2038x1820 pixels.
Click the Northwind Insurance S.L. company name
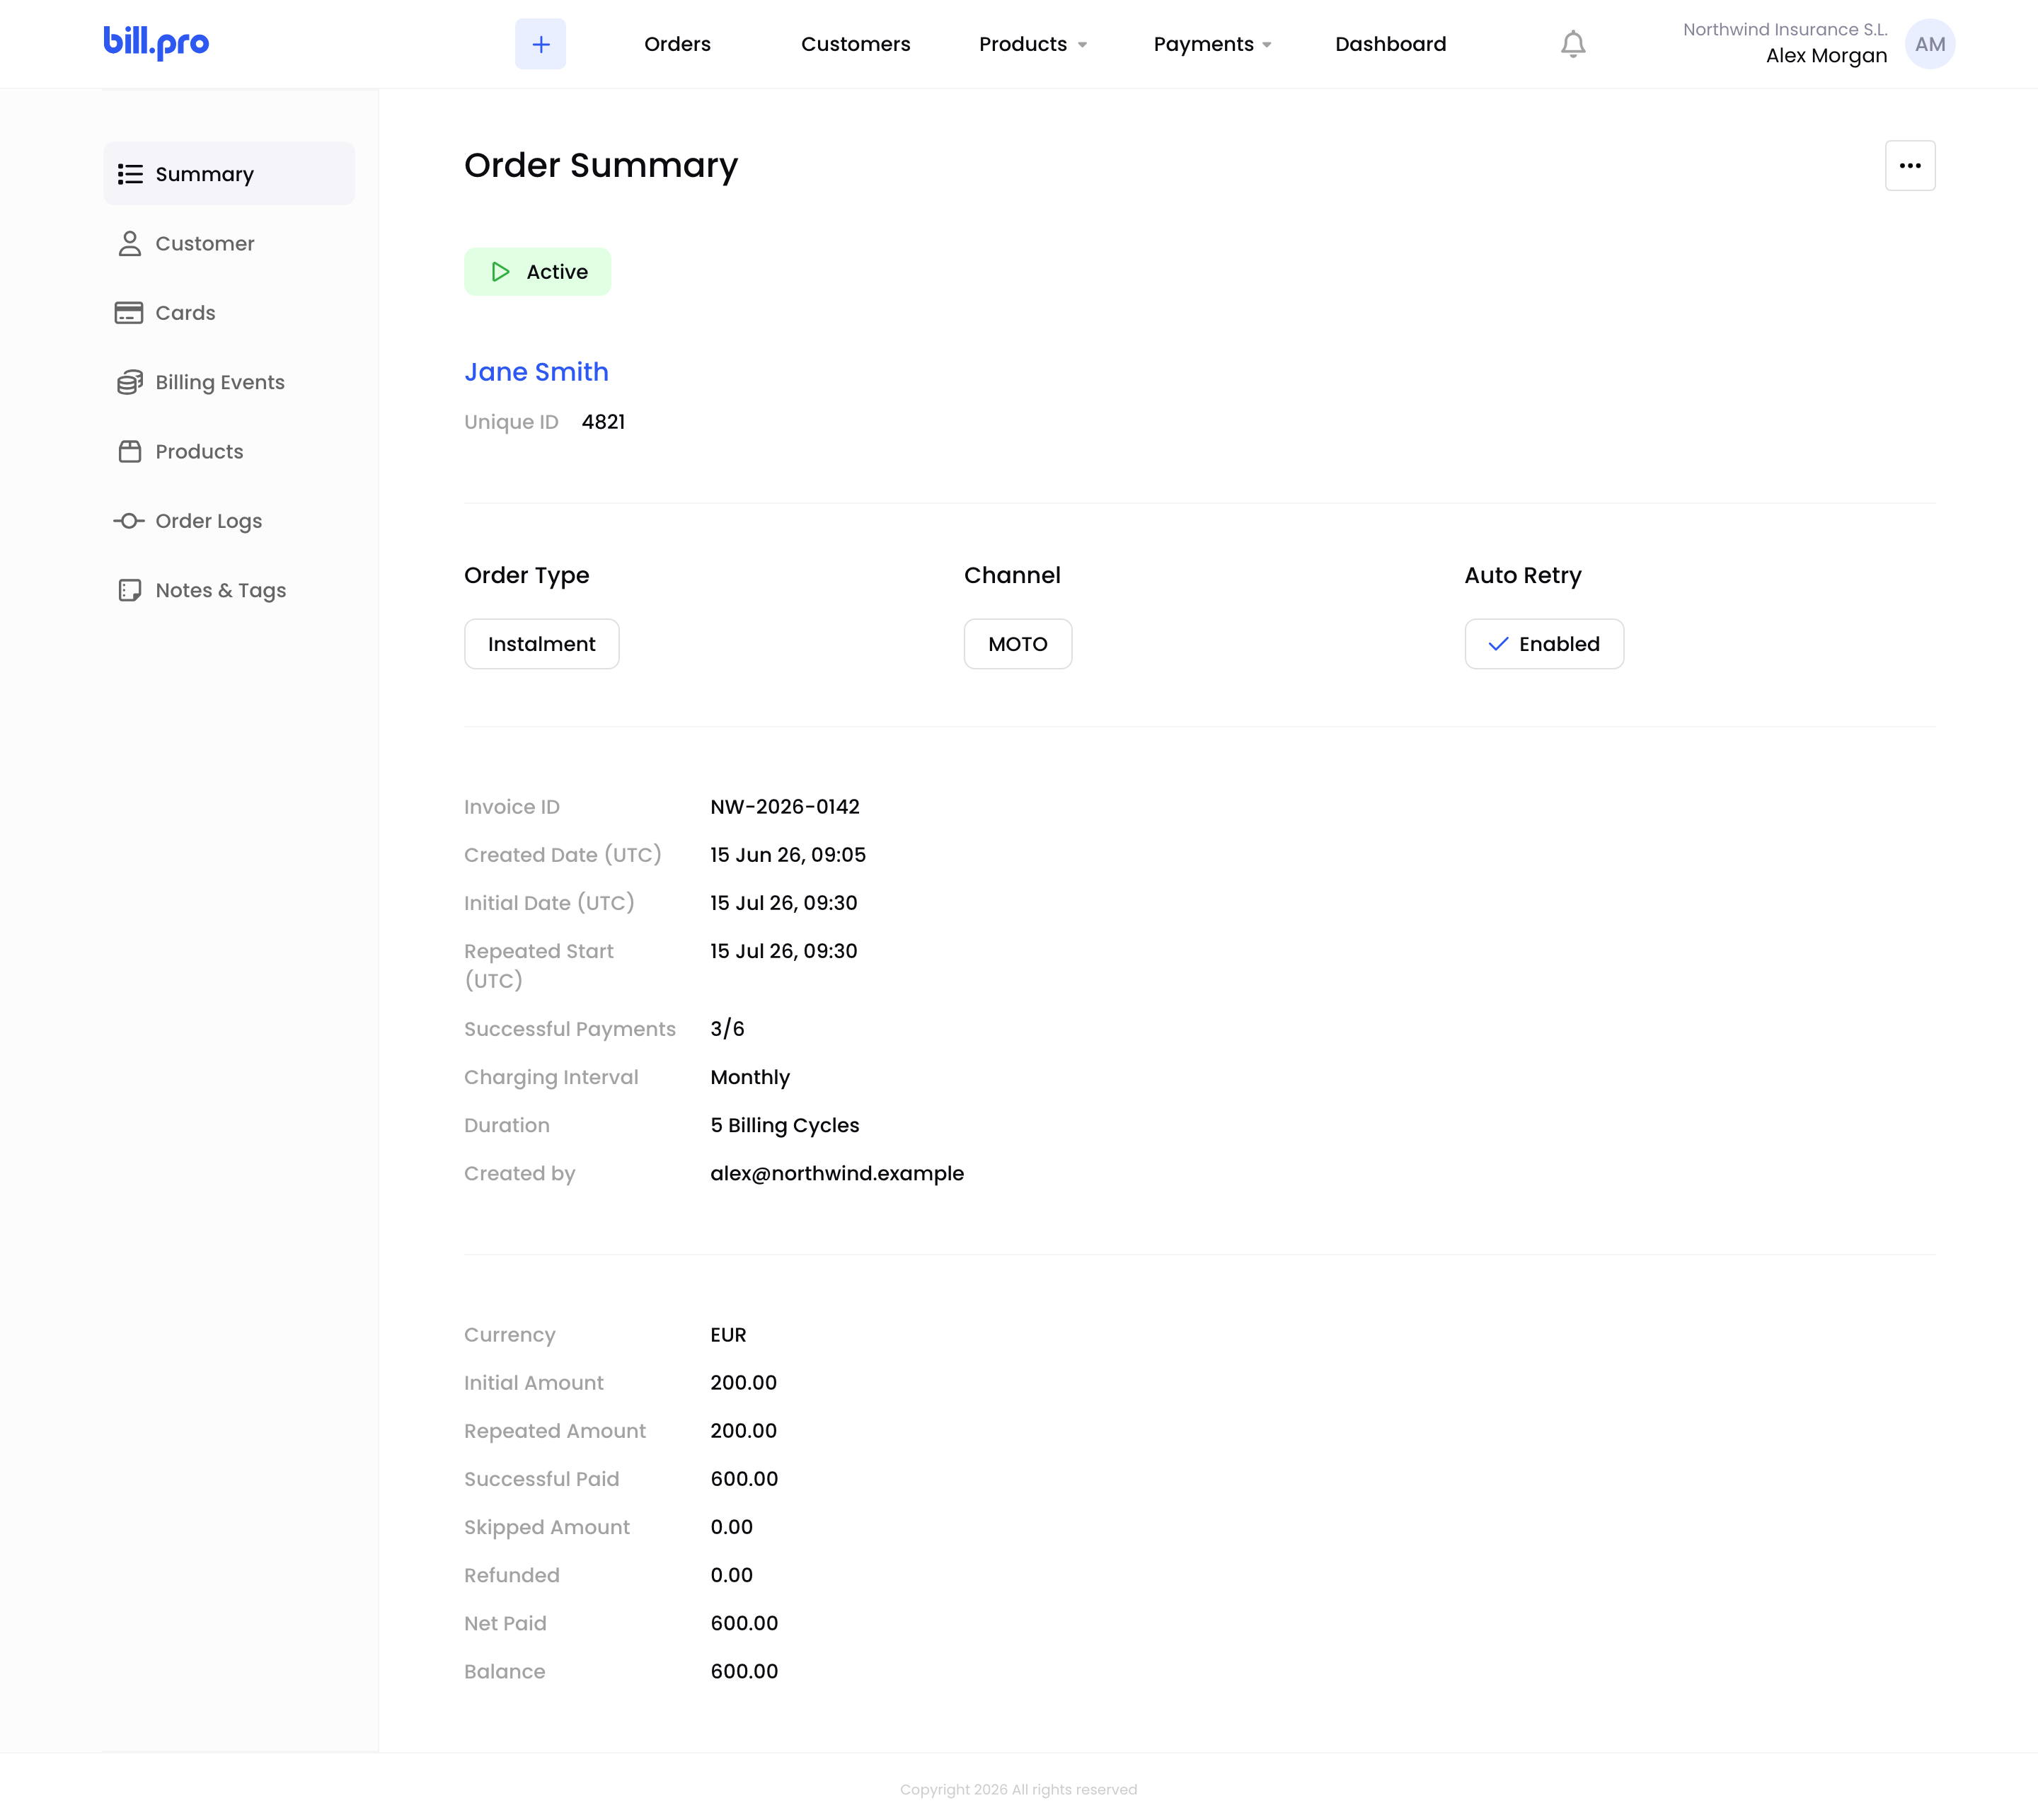click(1785, 30)
